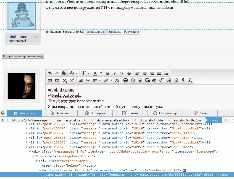Image resolution: width=234 pixels, height=179 pixels.
Task: Collapse the messageUserInfo div node
Action: (30, 151)
